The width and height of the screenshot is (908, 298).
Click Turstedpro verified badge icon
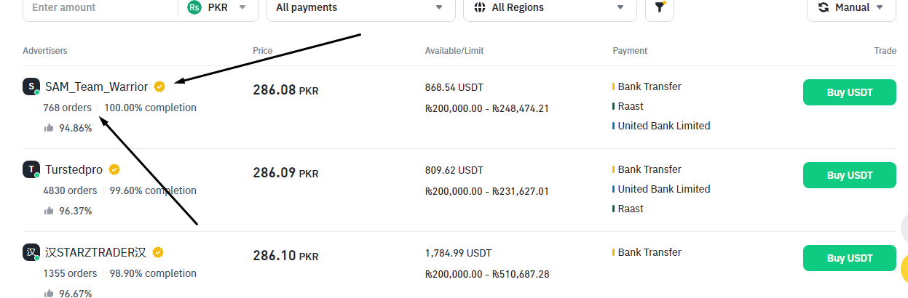tap(114, 169)
